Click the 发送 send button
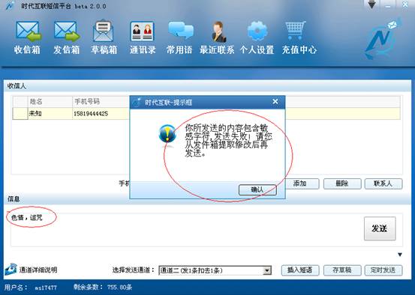This screenshot has width=415, height=295. 380,228
